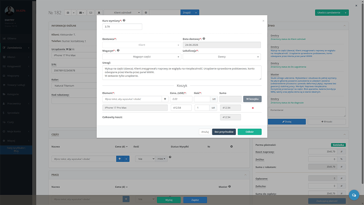Open 'Towary i usługi' in the sidebar
The height and width of the screenshot is (205, 364).
coord(16,85)
